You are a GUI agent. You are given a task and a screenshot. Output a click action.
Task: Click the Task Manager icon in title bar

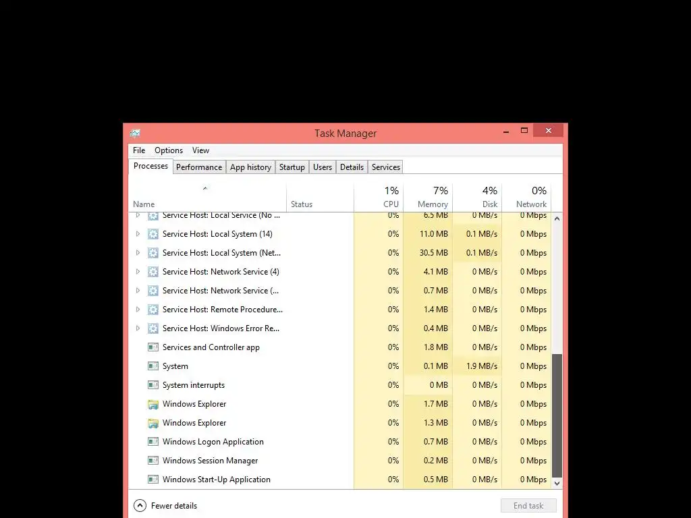click(x=135, y=133)
